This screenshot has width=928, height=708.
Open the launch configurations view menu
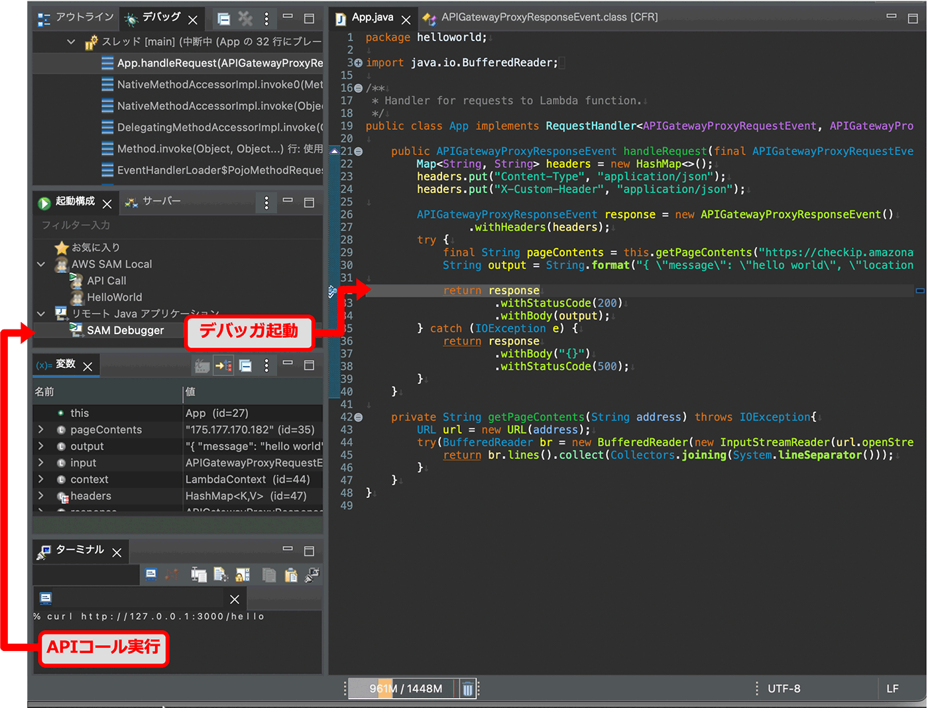coord(266,202)
